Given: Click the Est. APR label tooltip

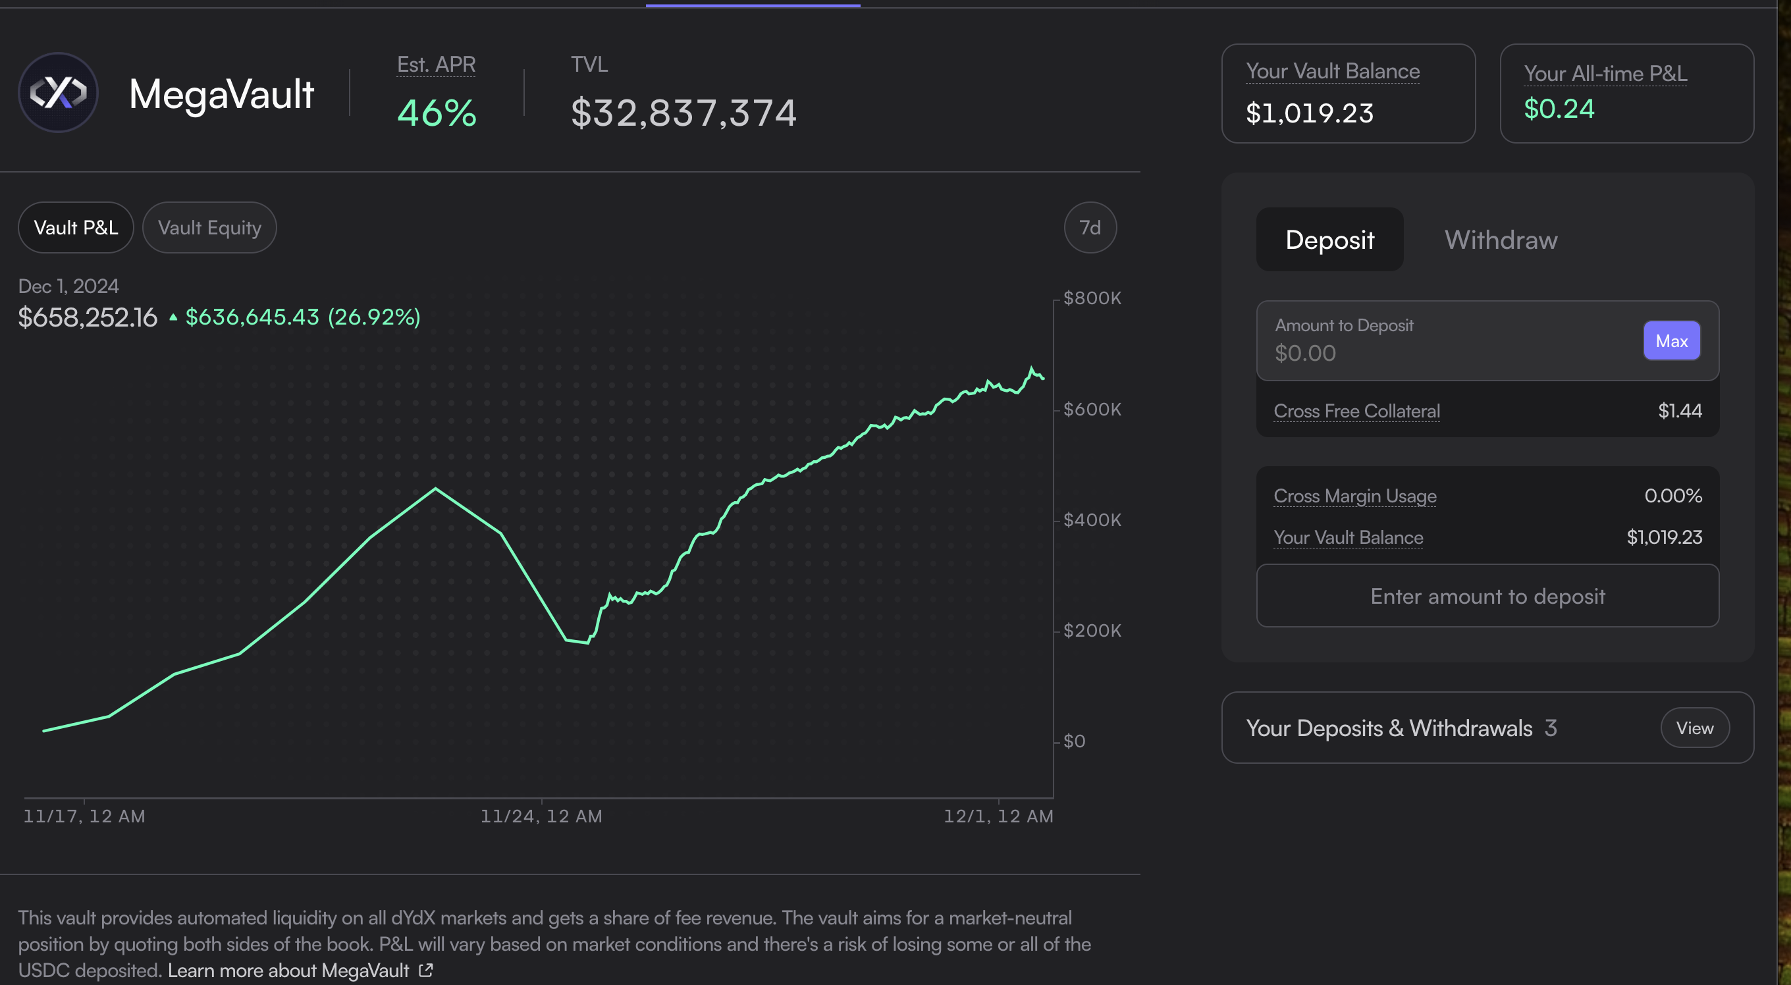Looking at the screenshot, I should click(x=436, y=65).
